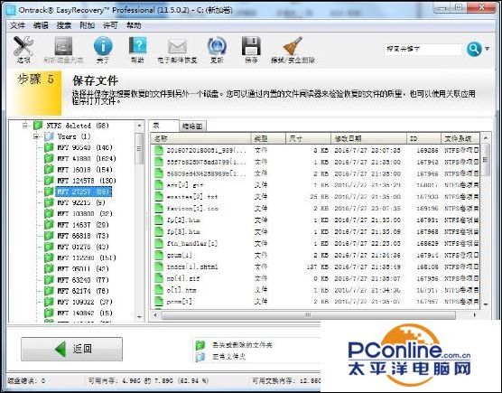The height and width of the screenshot is (393, 502).
Task: Select NTFS deleted (98) root folder
Action: [71, 126]
